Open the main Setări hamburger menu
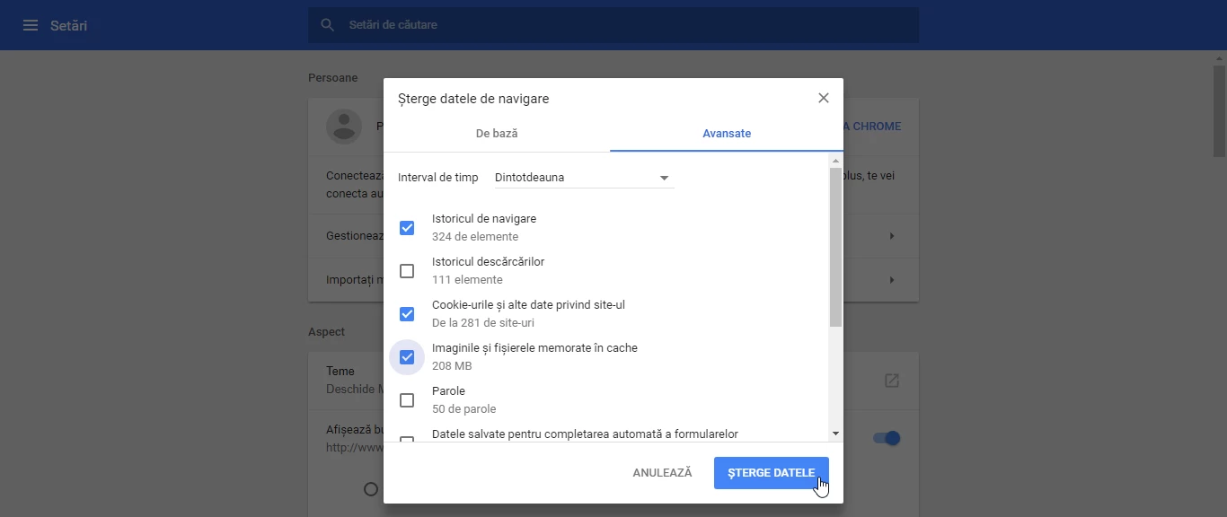Image resolution: width=1227 pixels, height=517 pixels. coord(30,25)
